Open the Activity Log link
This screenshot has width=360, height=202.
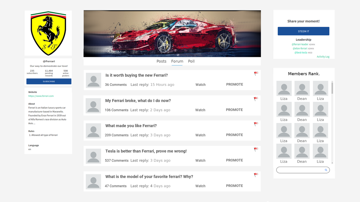(323, 57)
